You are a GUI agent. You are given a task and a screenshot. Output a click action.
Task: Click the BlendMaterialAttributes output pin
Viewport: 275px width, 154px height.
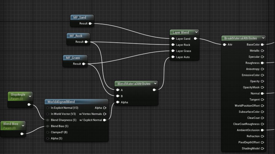(154, 90)
